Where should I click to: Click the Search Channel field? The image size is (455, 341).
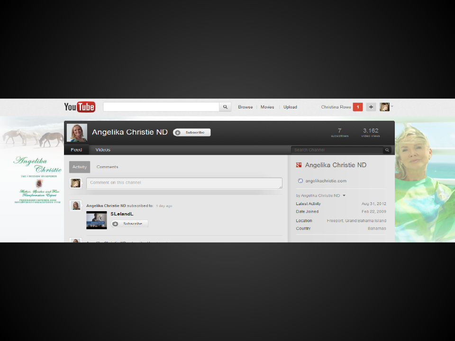(337, 150)
